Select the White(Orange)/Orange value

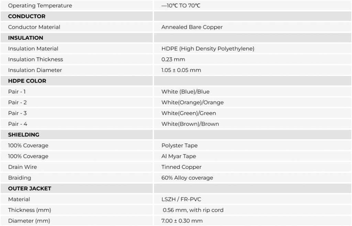pyautogui.click(x=192, y=102)
